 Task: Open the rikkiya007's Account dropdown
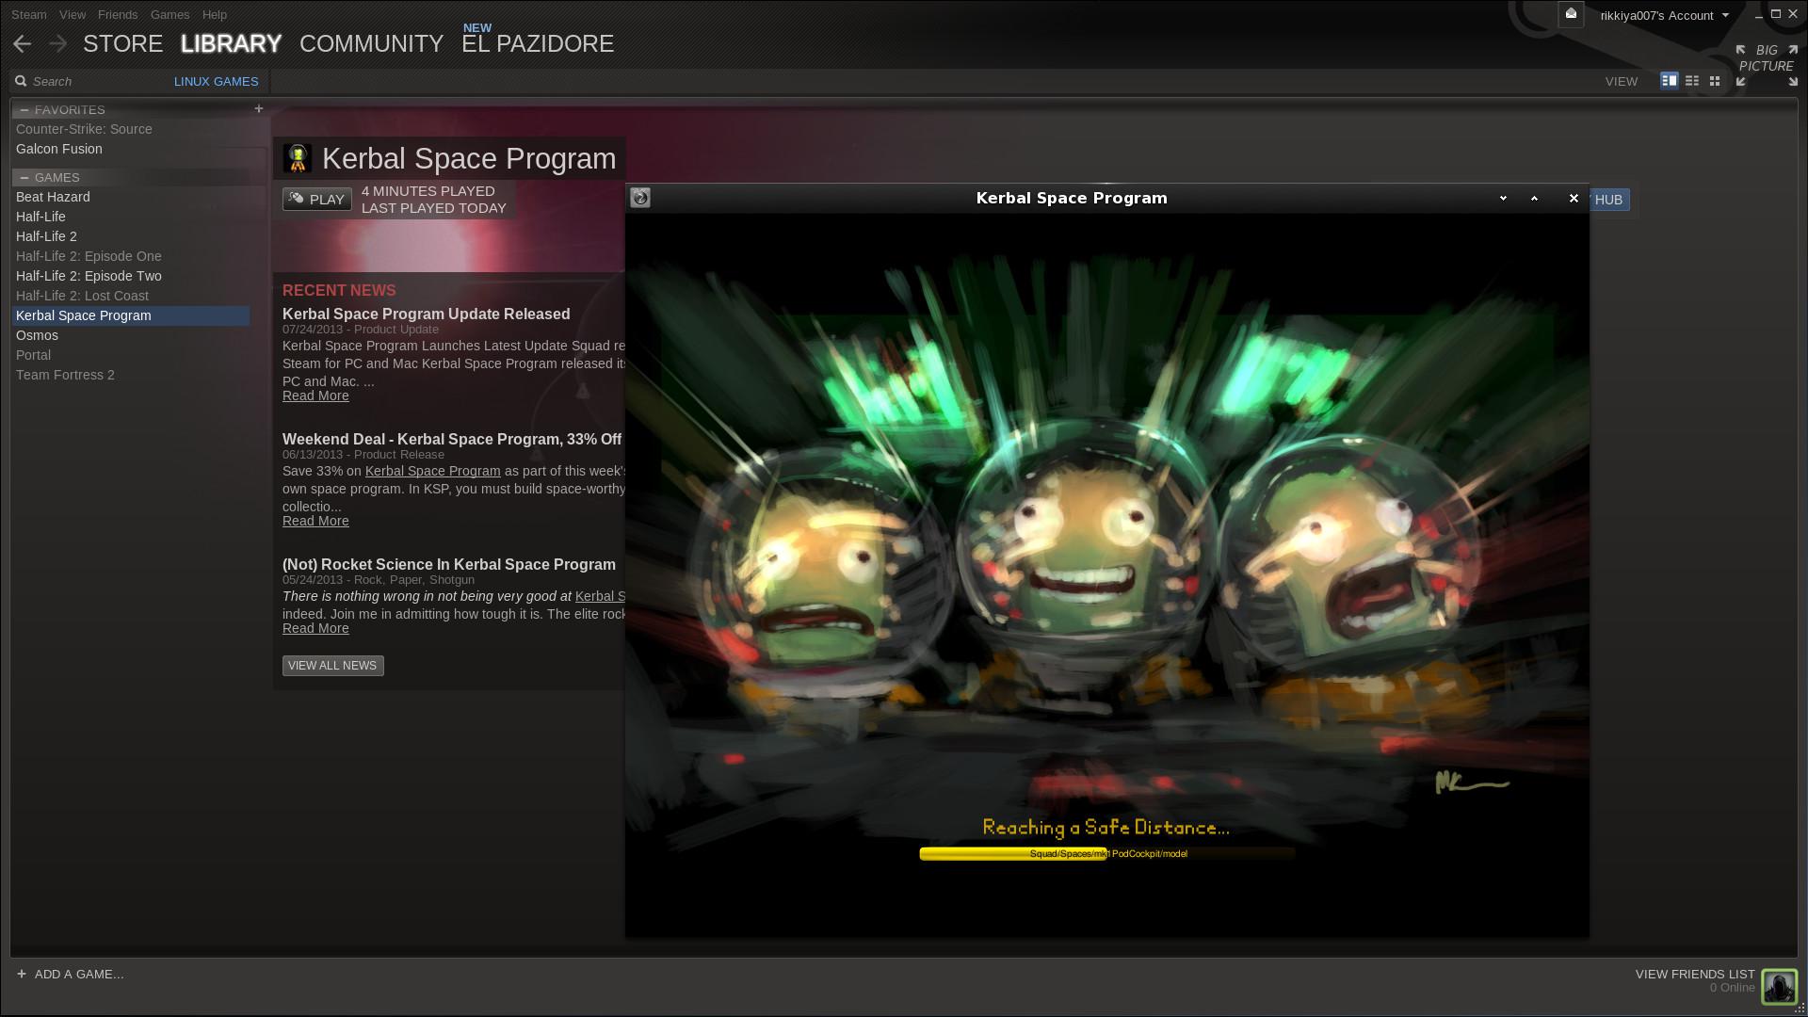[1664, 15]
